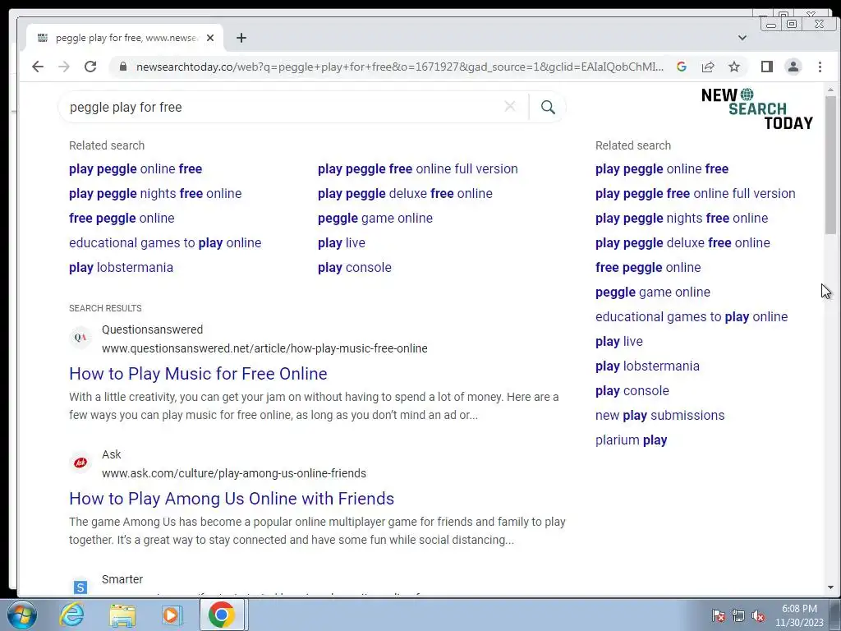Viewport: 841px width, 631px height.
Task: Open center 'play peggle free online full version'
Action: 418,168
